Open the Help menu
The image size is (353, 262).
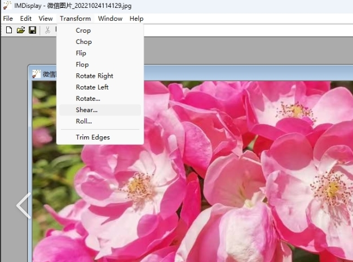coord(136,19)
